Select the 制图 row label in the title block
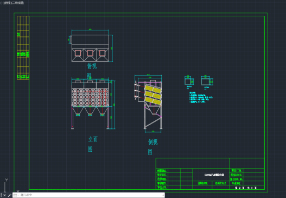 point(162,171)
